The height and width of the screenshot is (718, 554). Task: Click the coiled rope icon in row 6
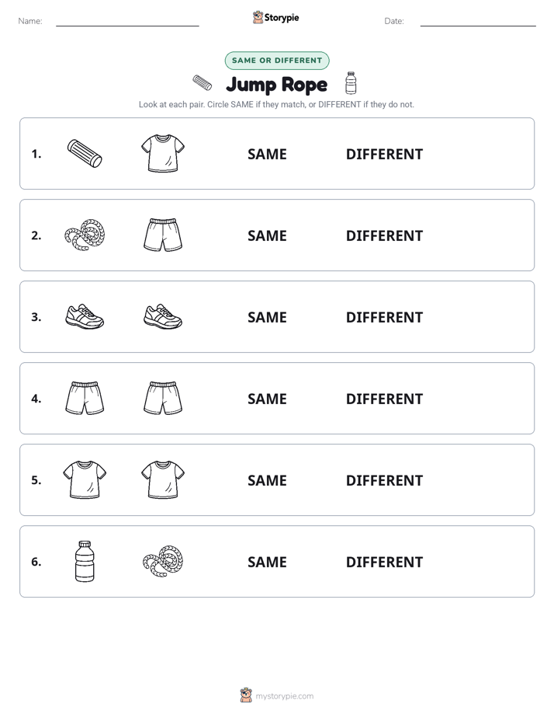pos(163,561)
